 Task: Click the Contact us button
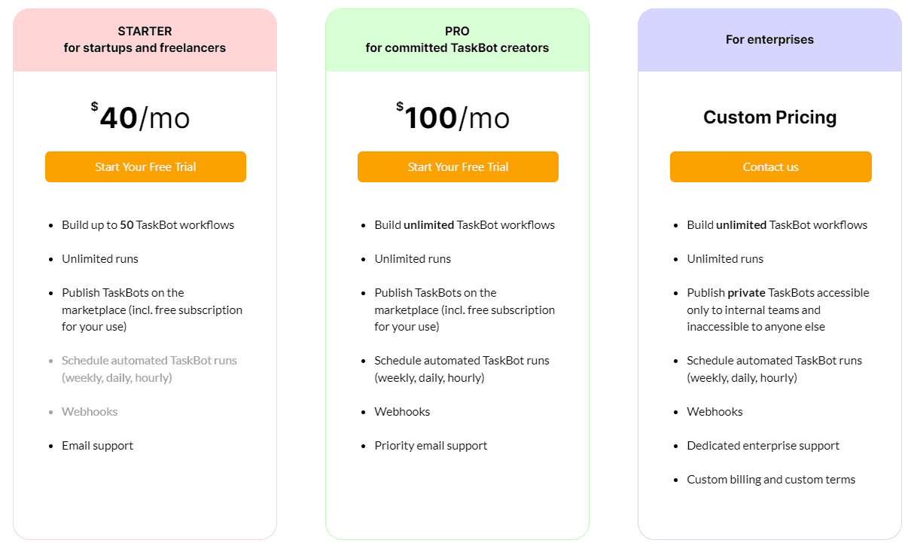(x=770, y=166)
